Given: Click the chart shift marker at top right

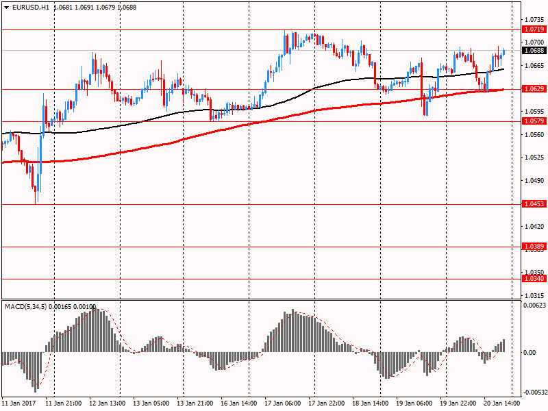Looking at the screenshot, I should pyautogui.click(x=514, y=6).
